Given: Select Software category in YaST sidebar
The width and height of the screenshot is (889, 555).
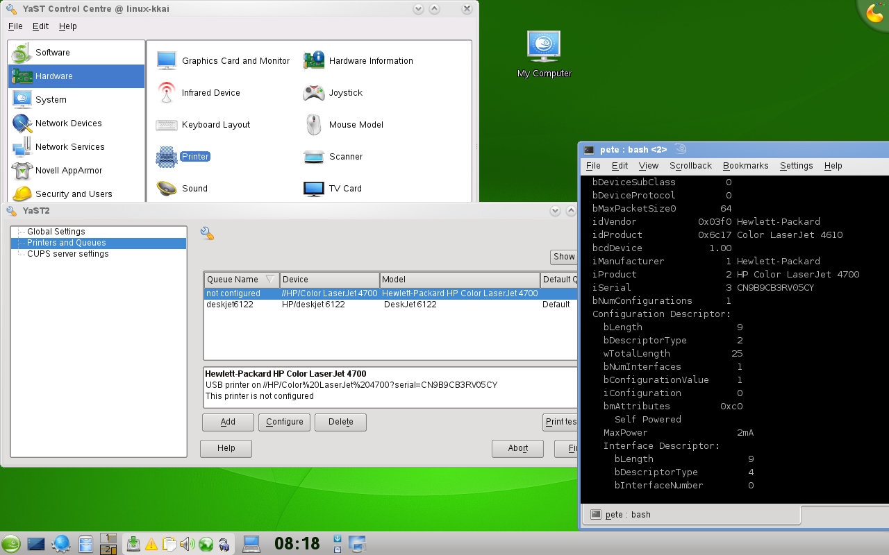Looking at the screenshot, I should pyautogui.click(x=76, y=53).
